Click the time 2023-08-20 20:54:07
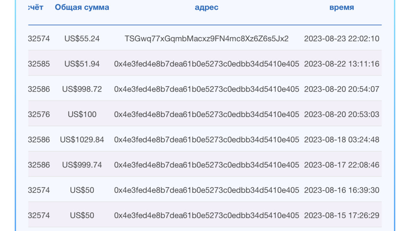The height and width of the screenshot is (231, 410). 342,89
